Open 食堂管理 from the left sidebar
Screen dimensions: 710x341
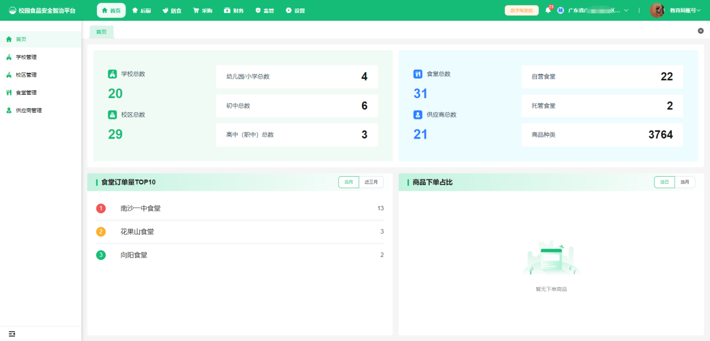click(x=26, y=93)
